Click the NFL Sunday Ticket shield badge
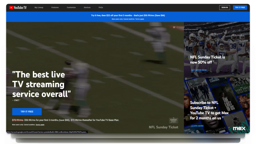The width and height of the screenshot is (256, 144). [x=173, y=120]
